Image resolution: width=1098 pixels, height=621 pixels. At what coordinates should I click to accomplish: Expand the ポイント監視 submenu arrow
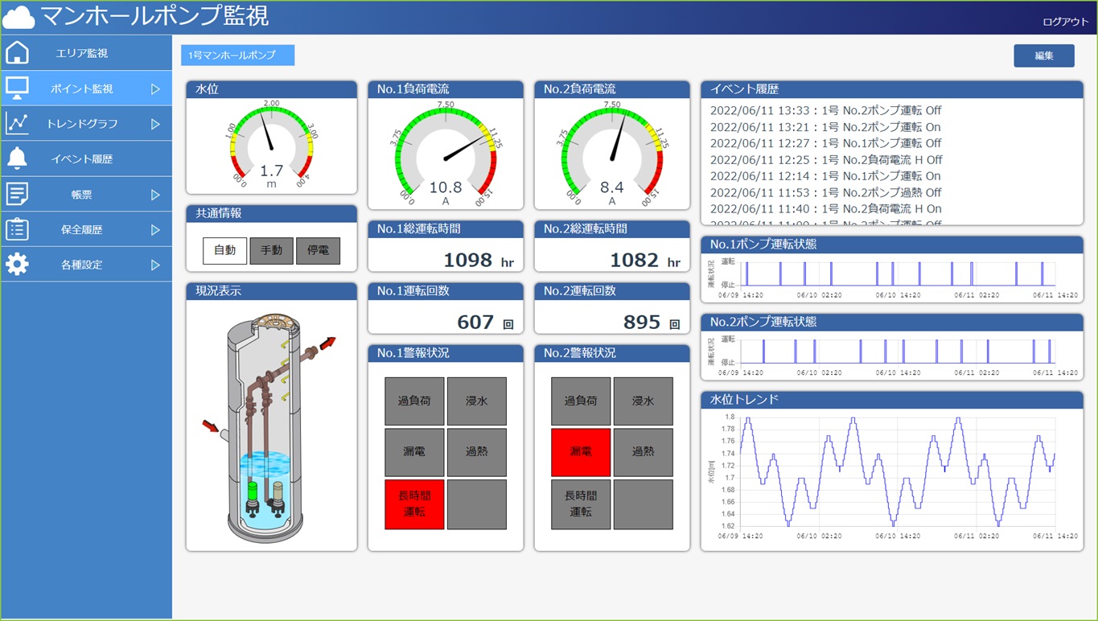click(x=155, y=88)
